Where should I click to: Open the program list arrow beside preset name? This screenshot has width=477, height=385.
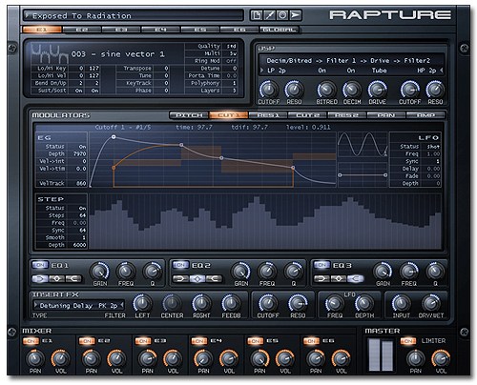[x=28, y=15]
